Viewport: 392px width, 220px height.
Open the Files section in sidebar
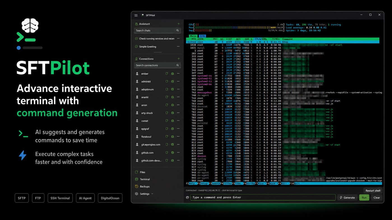click(x=143, y=172)
